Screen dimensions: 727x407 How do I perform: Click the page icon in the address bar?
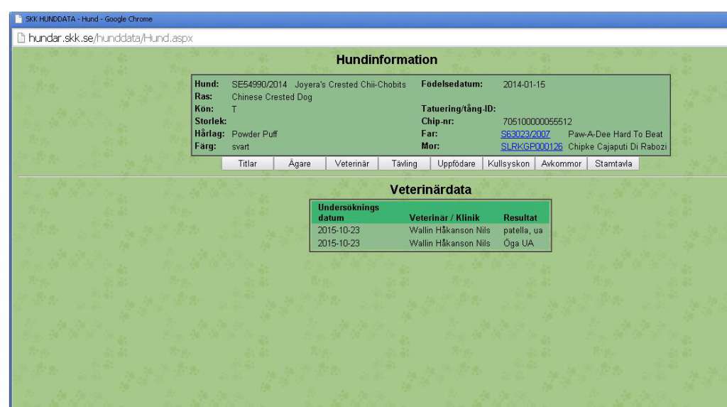tap(21, 38)
